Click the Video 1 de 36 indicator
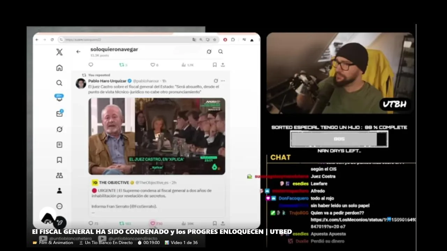Viewport: 447px width, 251px height. [184, 243]
